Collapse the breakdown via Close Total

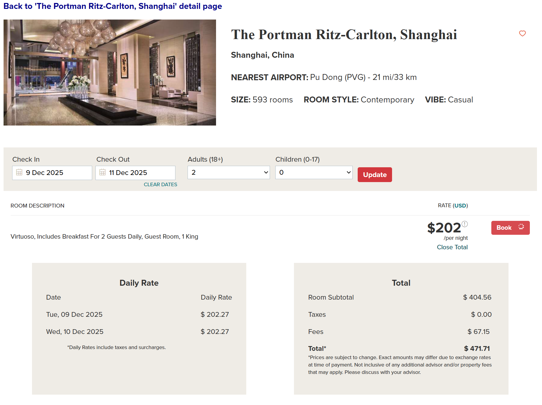[452, 247]
